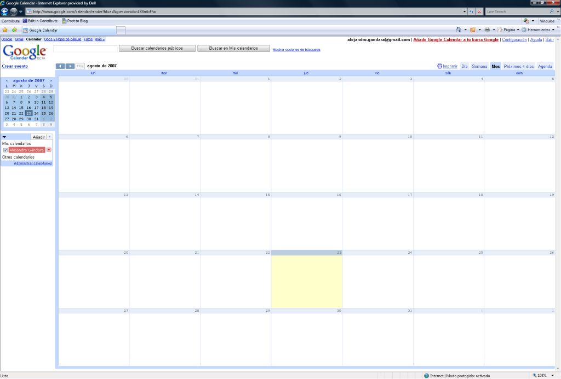This screenshot has width=561, height=379.
Task: Collapse the calendars list with the black triangle
Action: 4,137
